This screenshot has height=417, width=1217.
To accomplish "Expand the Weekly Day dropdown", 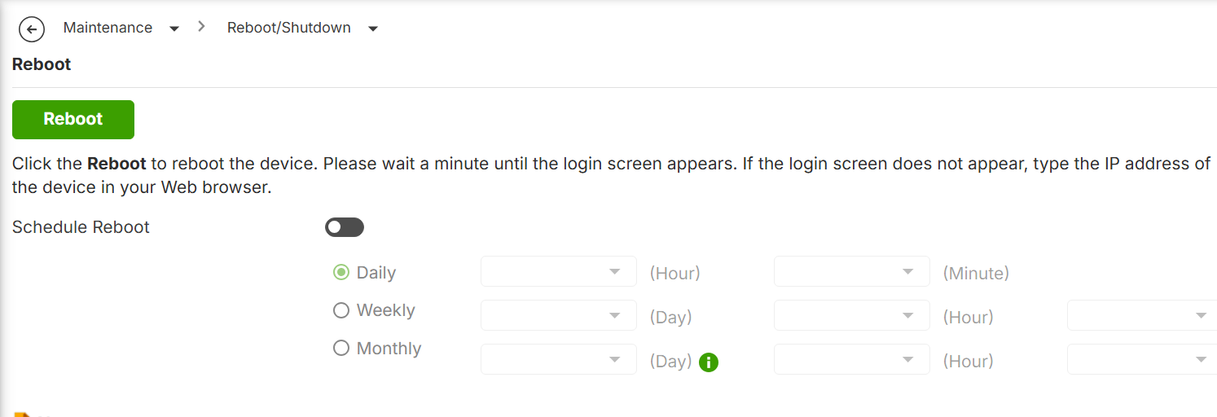I will [x=559, y=315].
